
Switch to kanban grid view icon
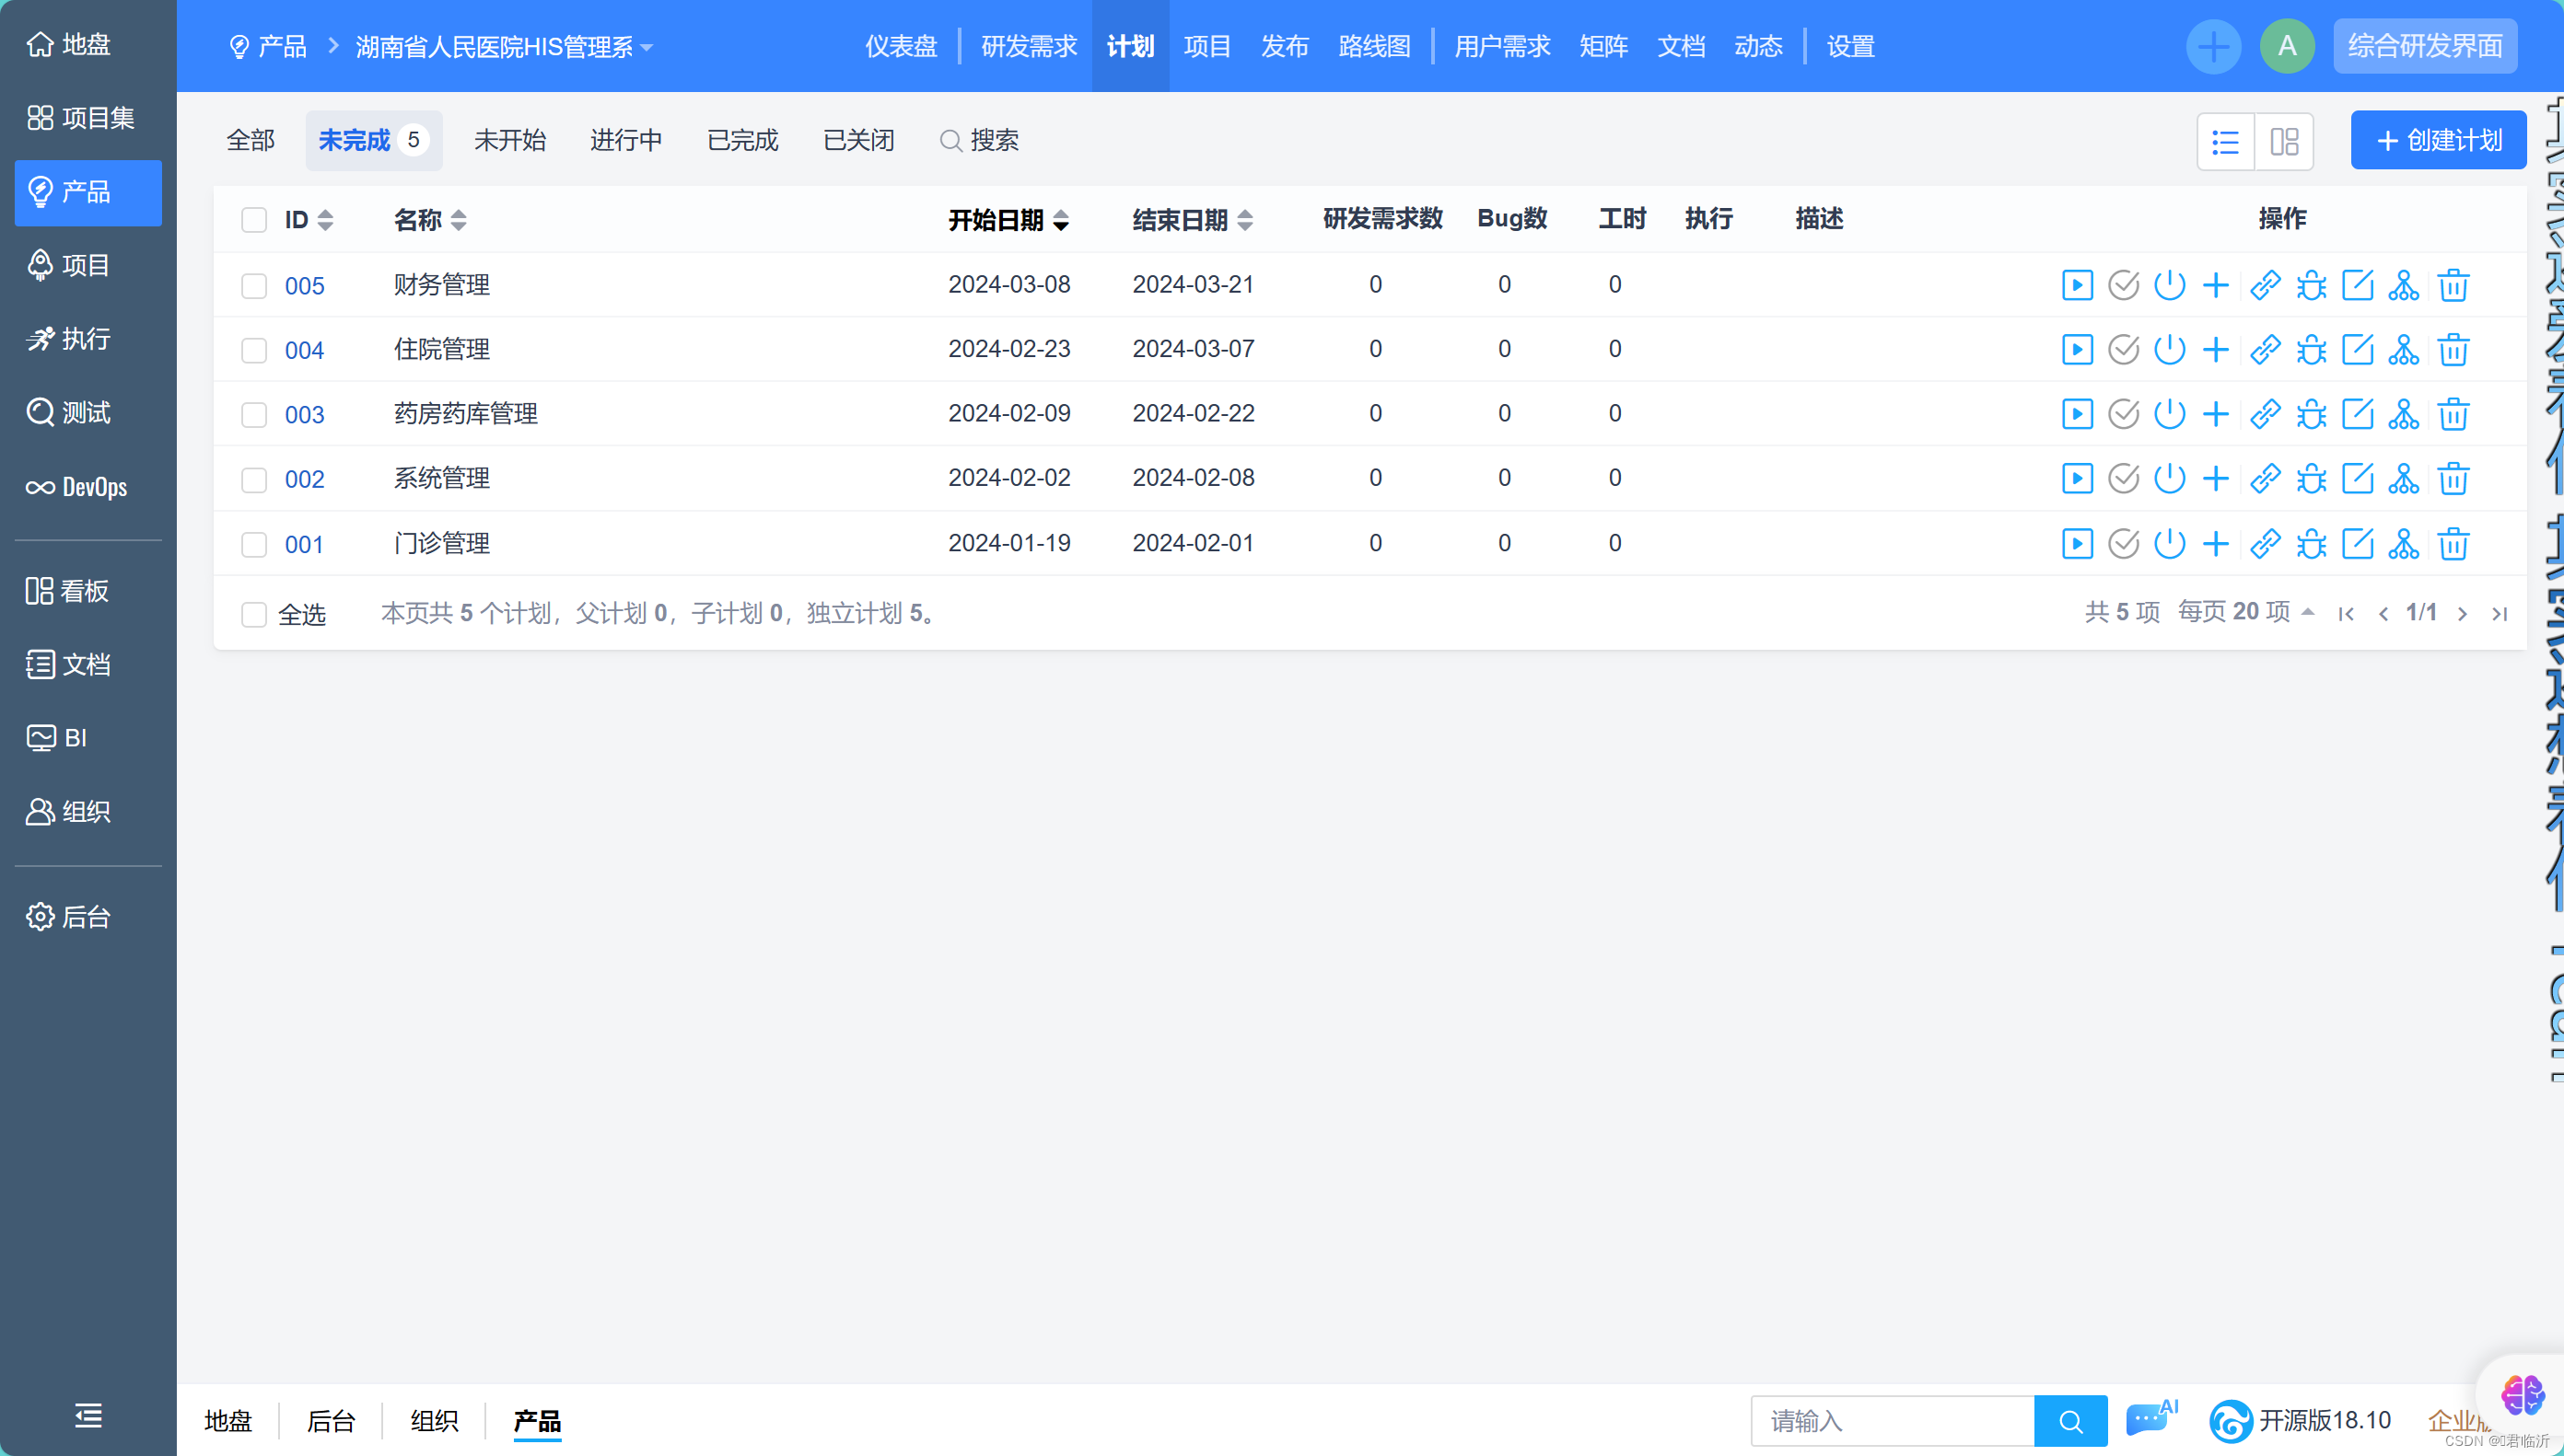tap(2284, 141)
